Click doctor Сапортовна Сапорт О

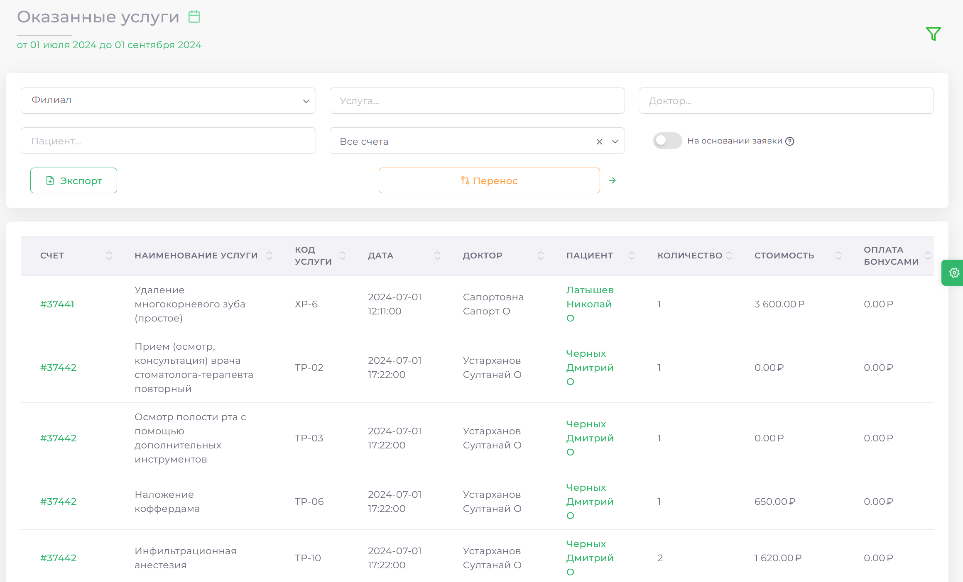pos(493,304)
